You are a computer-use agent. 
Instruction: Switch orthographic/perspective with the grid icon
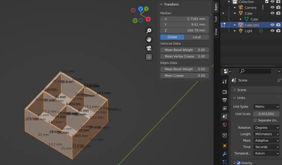pos(149,57)
